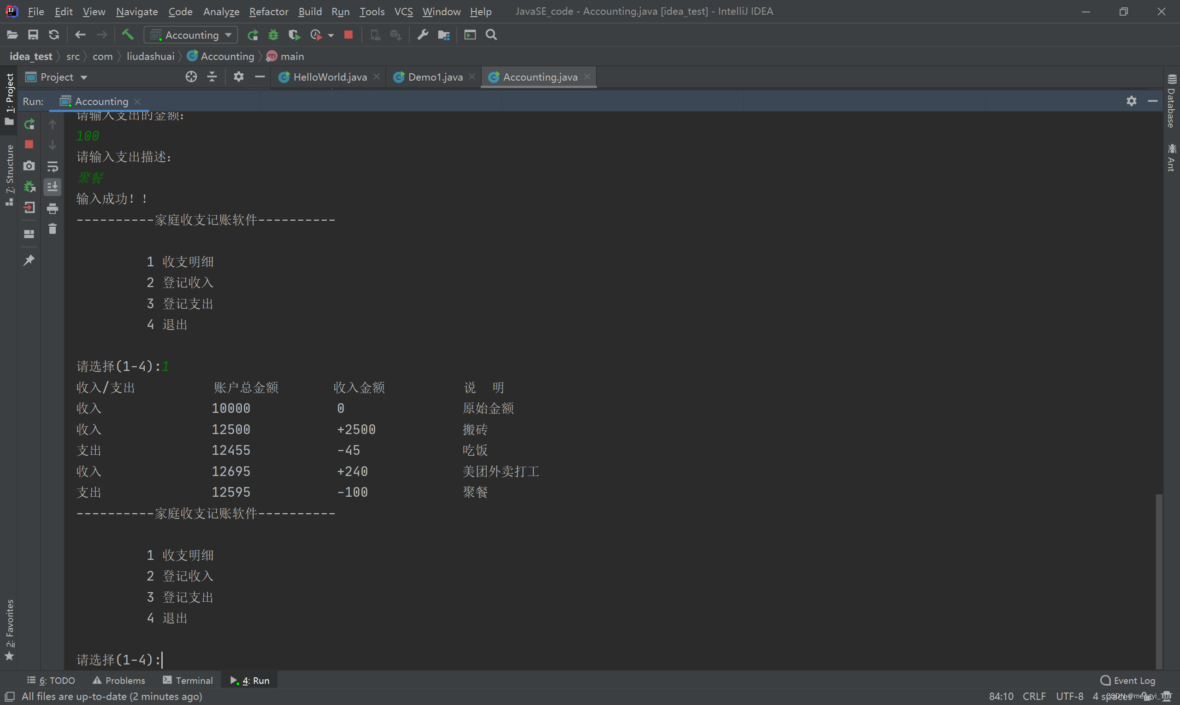1180x705 pixels.
Task: Click the Debug bug icon in the main toolbar
Action: [x=273, y=35]
